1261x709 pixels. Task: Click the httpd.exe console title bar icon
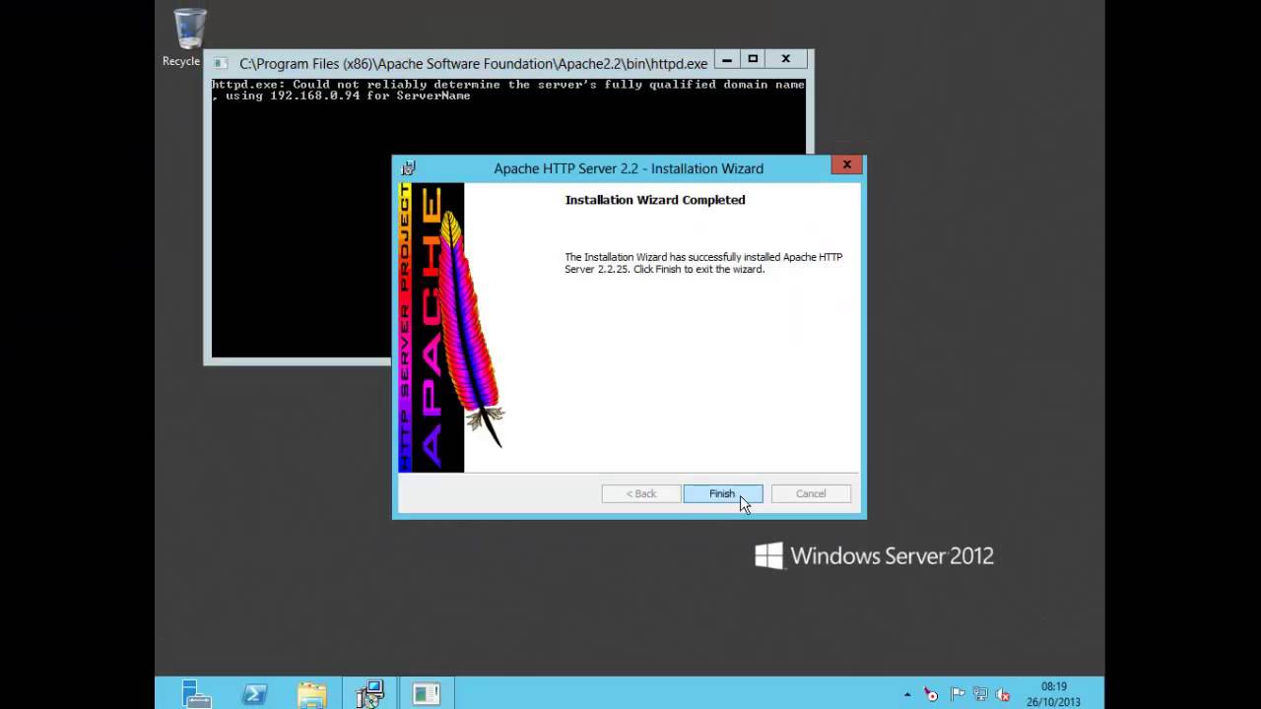[x=221, y=63]
